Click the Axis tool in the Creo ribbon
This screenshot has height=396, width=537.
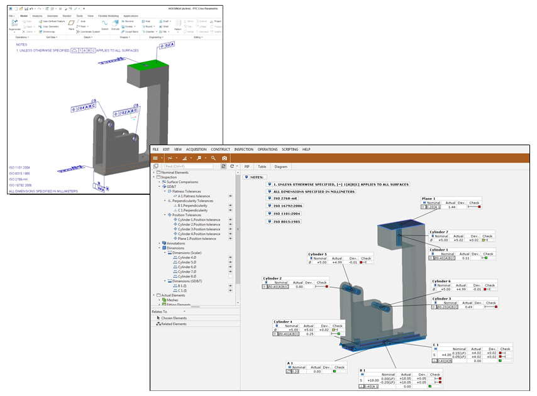(x=81, y=21)
